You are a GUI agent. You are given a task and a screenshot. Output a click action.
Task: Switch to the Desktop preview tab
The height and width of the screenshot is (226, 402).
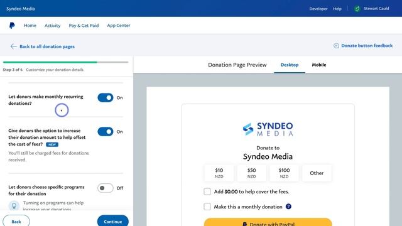(290, 65)
